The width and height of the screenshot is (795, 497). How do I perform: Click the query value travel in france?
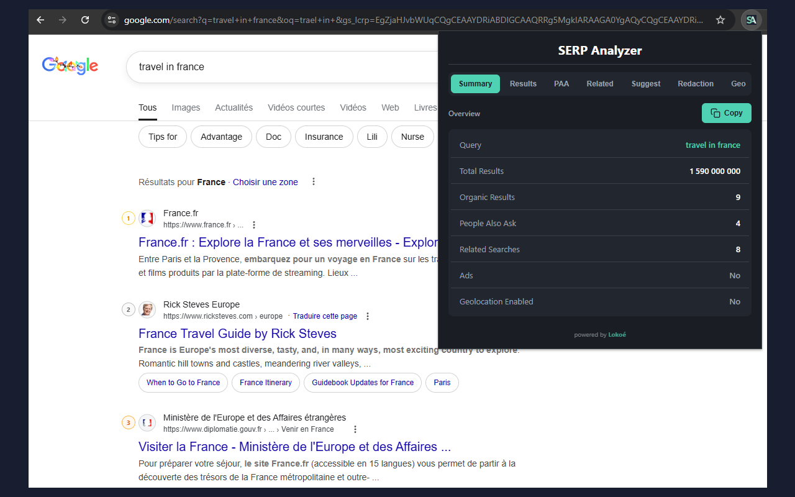[x=713, y=145]
